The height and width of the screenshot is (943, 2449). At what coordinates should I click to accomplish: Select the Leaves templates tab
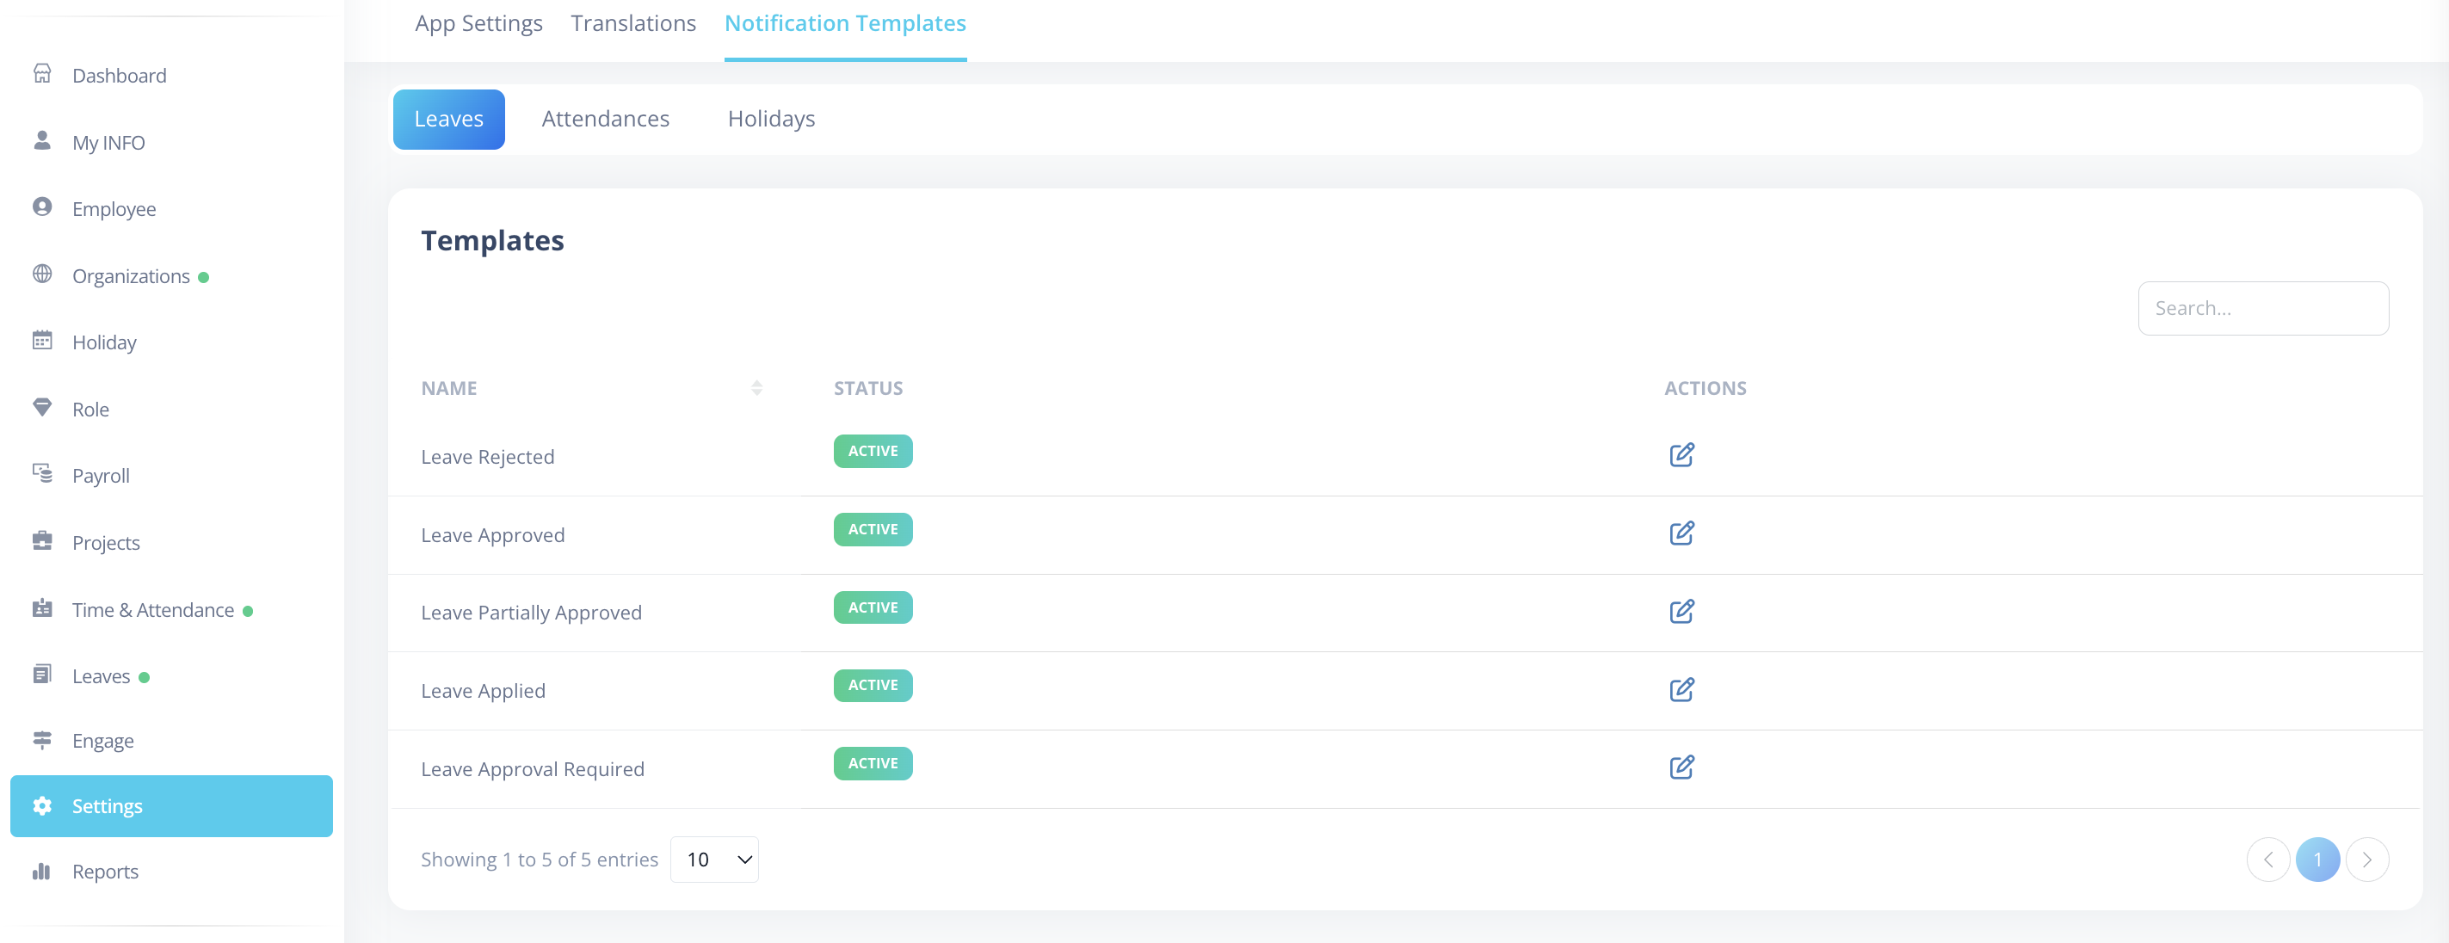tap(448, 119)
